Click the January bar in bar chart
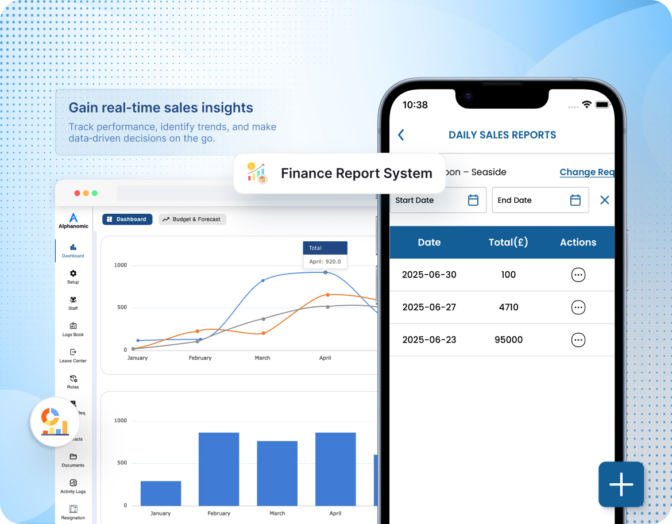 coord(161,493)
